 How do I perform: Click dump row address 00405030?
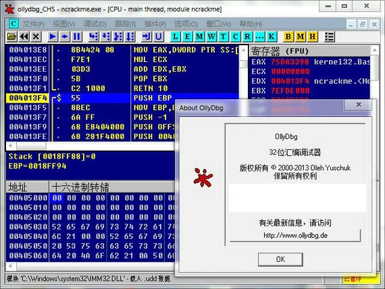[x=28, y=227]
